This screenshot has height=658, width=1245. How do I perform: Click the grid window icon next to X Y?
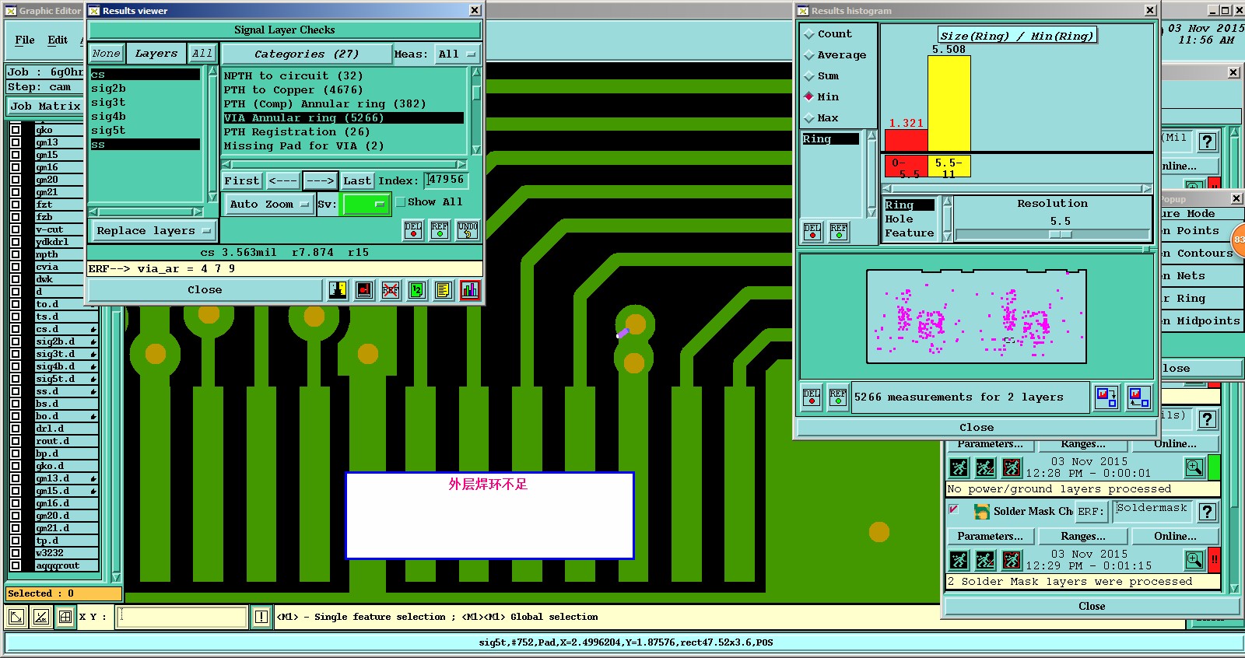(65, 617)
